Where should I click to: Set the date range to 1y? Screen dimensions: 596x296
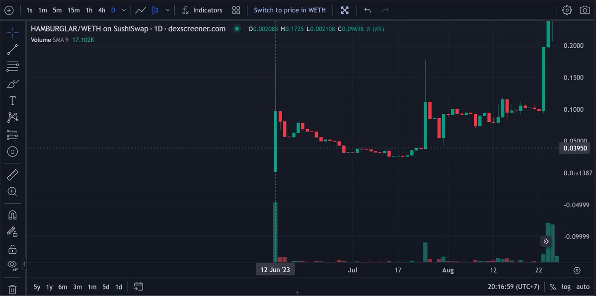pos(50,287)
